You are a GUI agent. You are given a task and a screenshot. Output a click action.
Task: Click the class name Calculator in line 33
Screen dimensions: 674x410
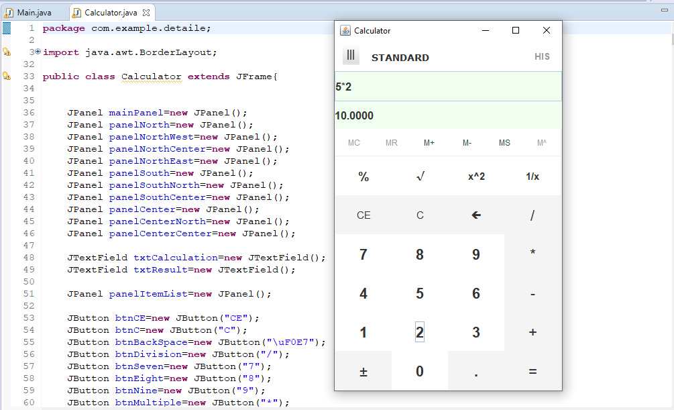[x=152, y=76]
